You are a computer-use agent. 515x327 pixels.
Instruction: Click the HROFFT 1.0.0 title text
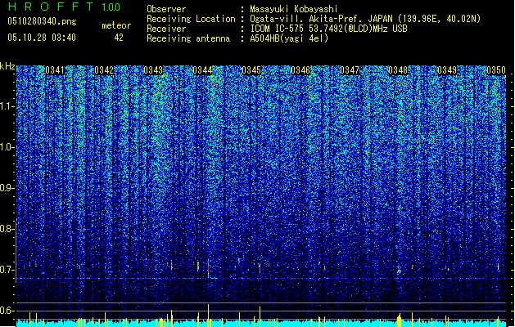click(x=64, y=7)
